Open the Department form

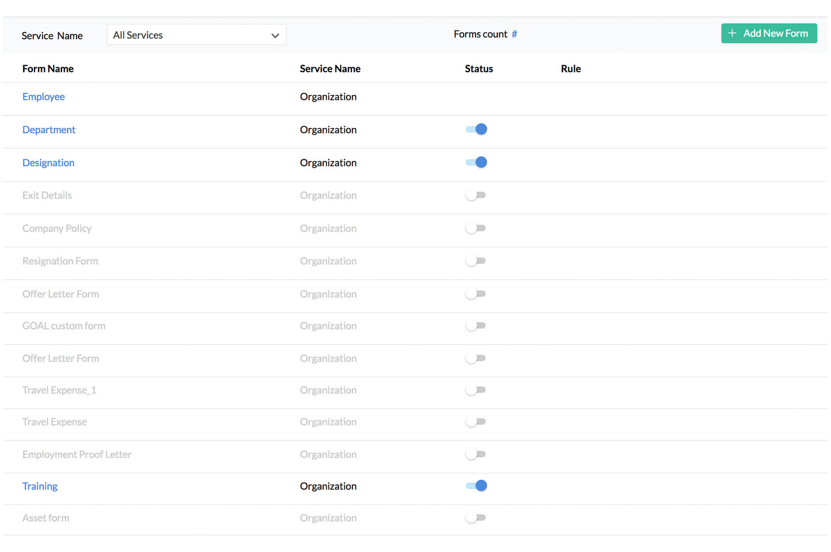point(49,129)
